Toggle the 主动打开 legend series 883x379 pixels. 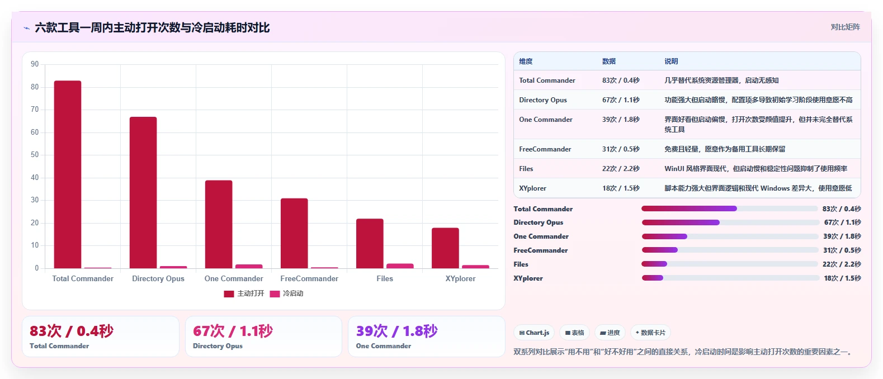[244, 293]
